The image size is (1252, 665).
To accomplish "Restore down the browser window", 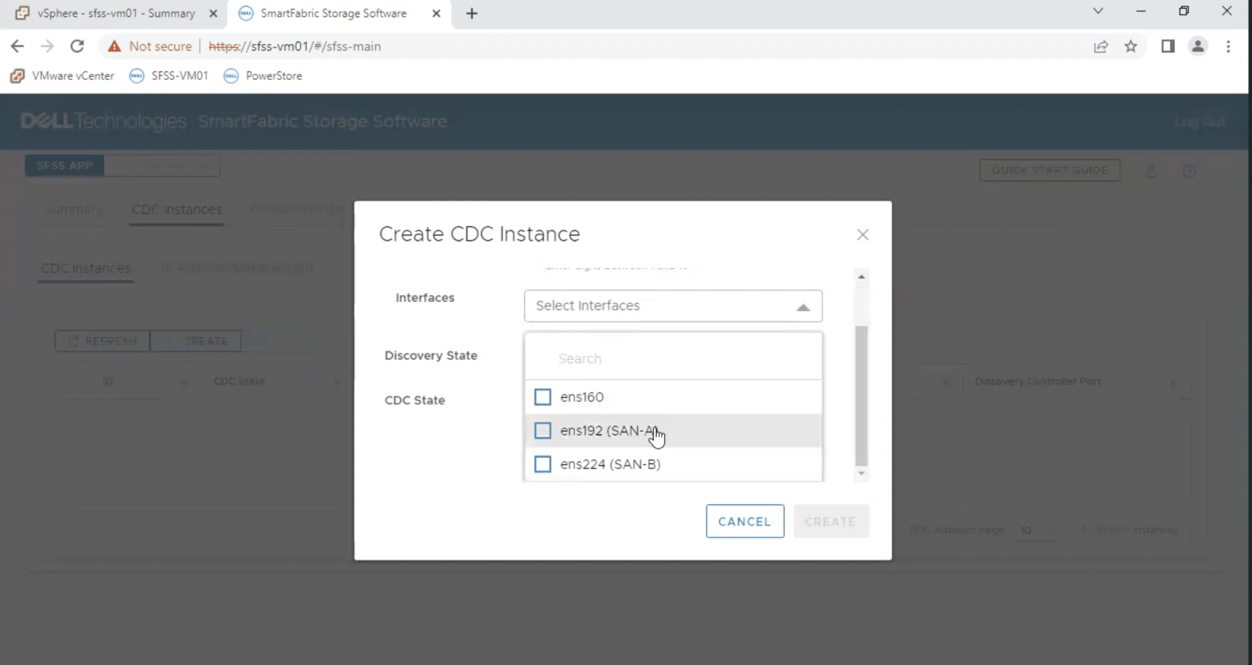I will pos(1184,11).
